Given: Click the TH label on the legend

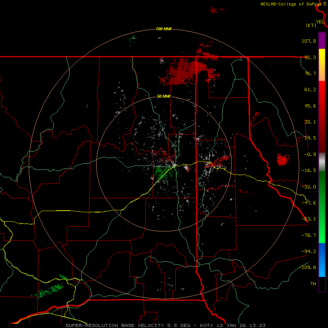Looking at the screenshot, I should click(x=313, y=284).
